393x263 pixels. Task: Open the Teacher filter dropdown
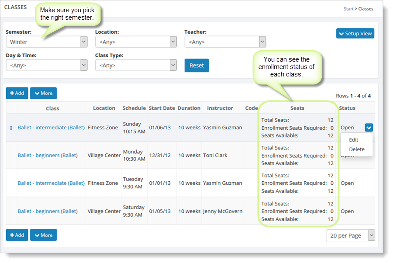click(225, 42)
